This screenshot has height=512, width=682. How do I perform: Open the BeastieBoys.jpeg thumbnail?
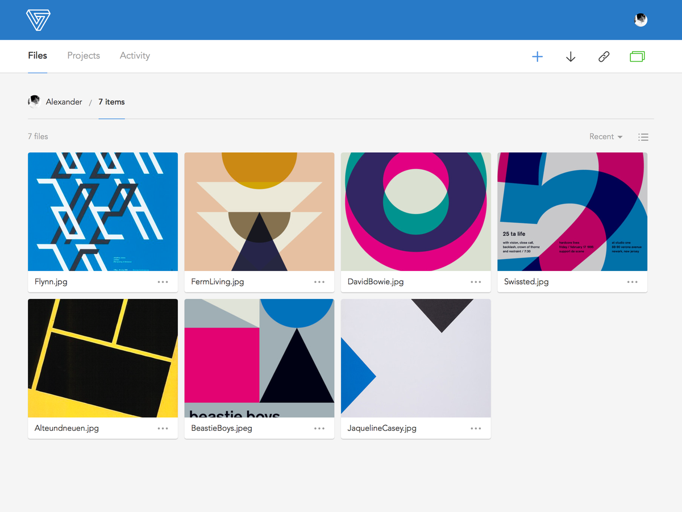(x=259, y=358)
